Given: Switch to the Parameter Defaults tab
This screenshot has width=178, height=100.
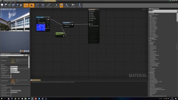Looking at the screenshot, I should point(16,53).
